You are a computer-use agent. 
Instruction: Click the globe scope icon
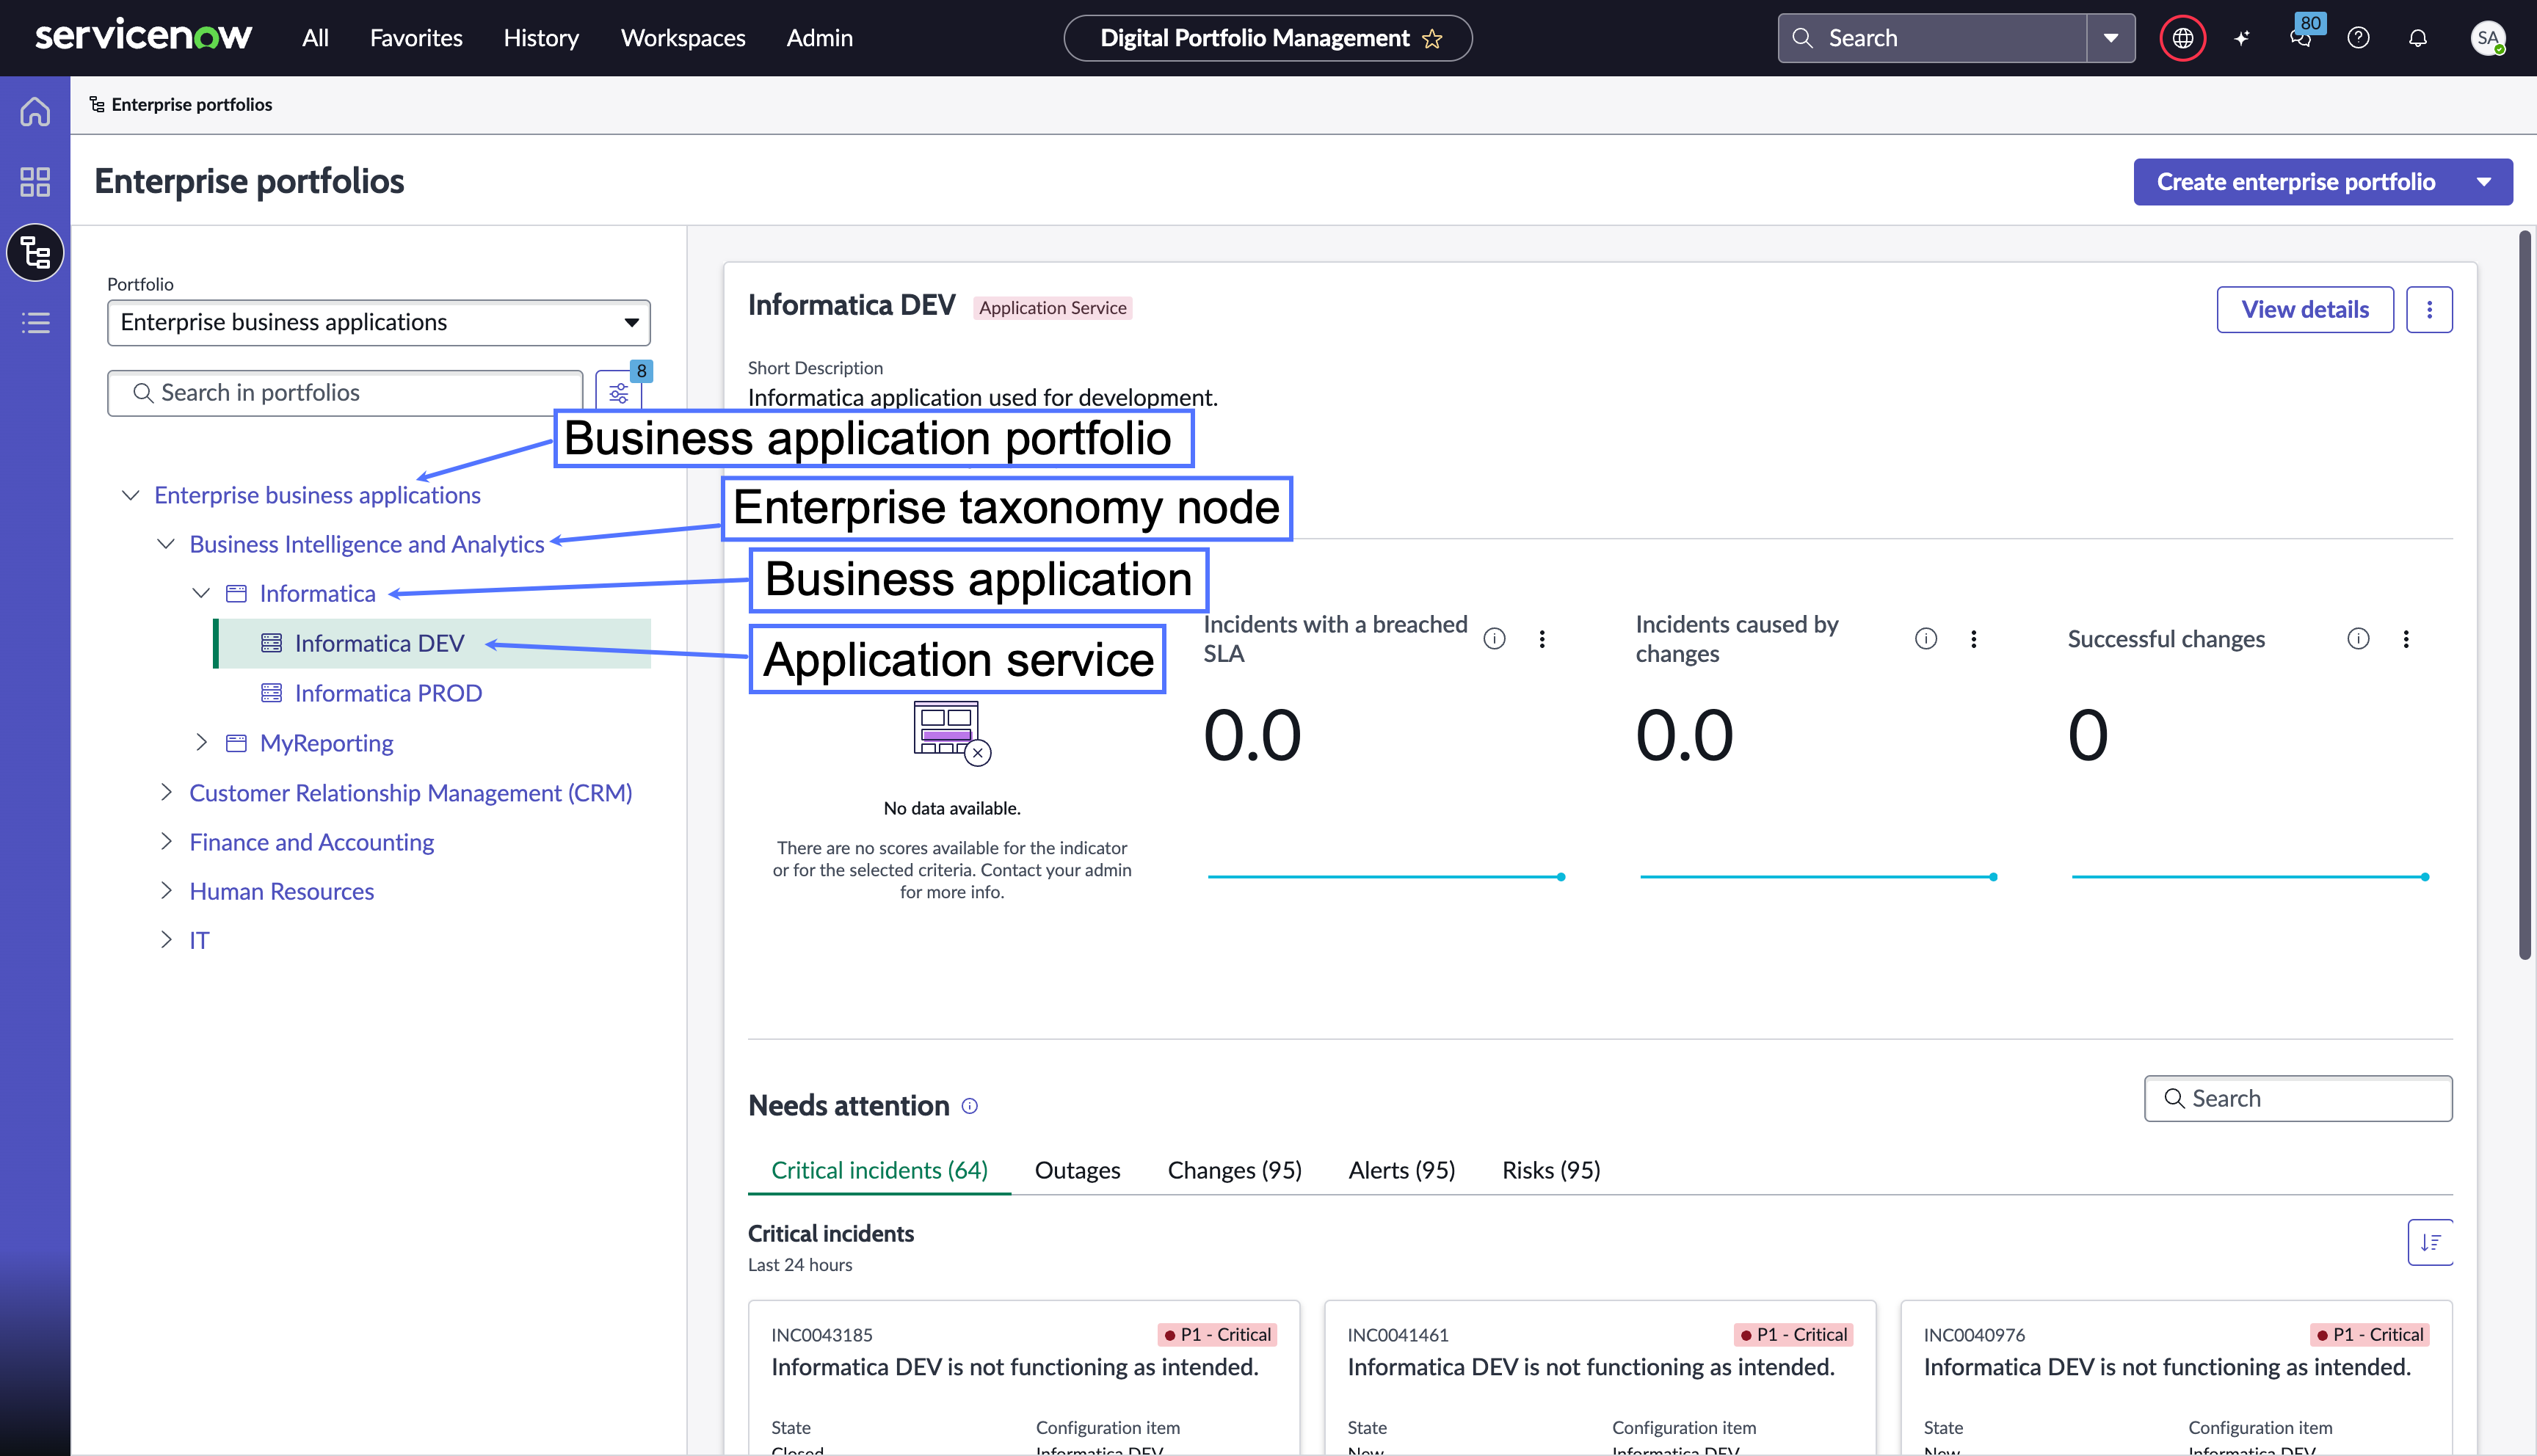pos(2182,38)
